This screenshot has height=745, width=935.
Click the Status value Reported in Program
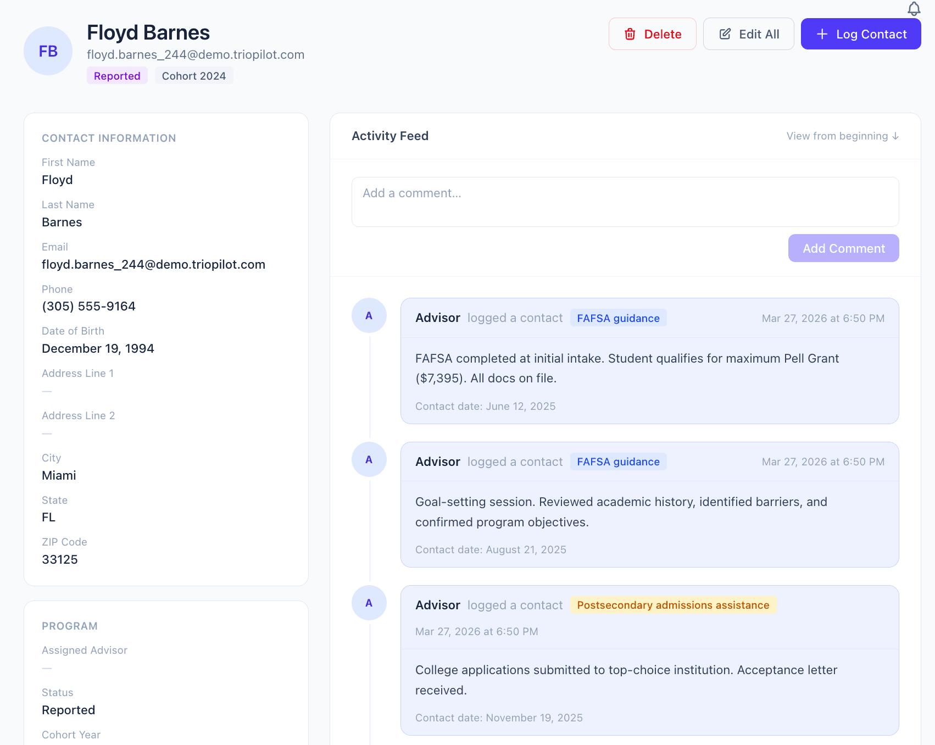click(x=69, y=710)
